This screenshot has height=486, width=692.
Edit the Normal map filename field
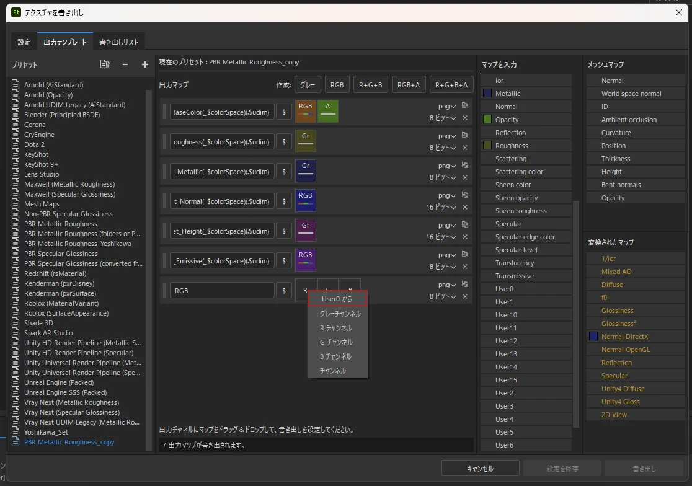(x=222, y=201)
